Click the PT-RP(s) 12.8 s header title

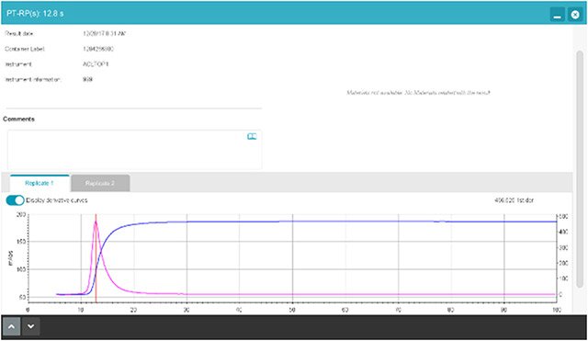(35, 14)
